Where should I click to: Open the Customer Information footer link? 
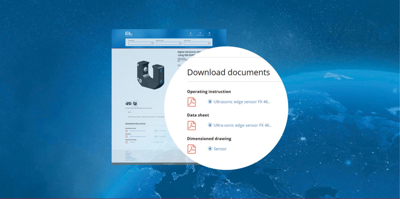tap(131, 159)
